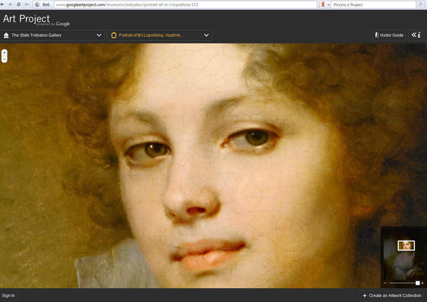427x302 pixels.
Task: Expand the museum list chevron
Action: click(x=99, y=35)
